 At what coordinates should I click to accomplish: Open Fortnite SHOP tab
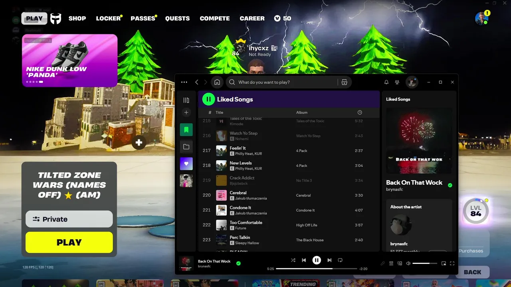[77, 18]
